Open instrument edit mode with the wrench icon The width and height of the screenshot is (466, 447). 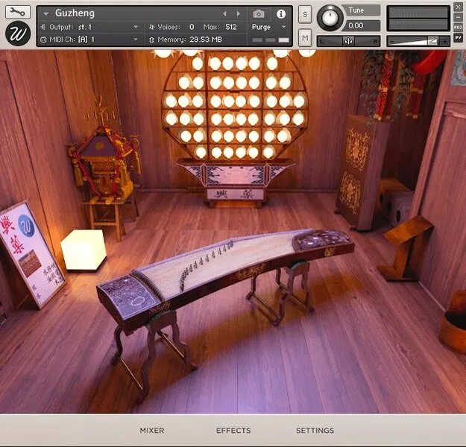18,12
